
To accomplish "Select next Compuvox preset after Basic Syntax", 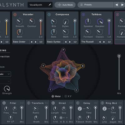I will pyautogui.click(x=70, y=42).
